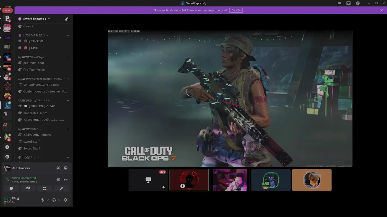
Task: Collapse the SWORD Content creator category
Action: [x=42, y=79]
